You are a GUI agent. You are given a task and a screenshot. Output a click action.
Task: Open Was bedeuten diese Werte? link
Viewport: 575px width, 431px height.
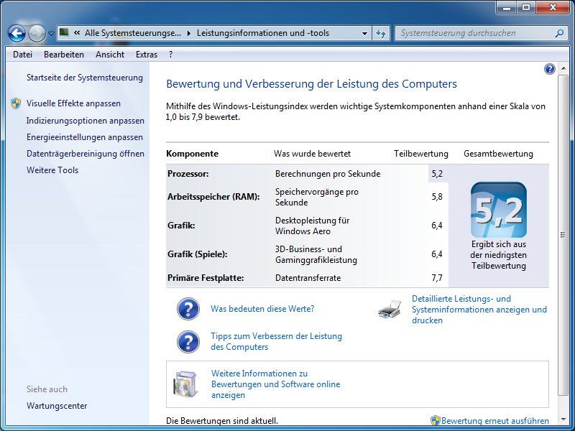(x=262, y=309)
